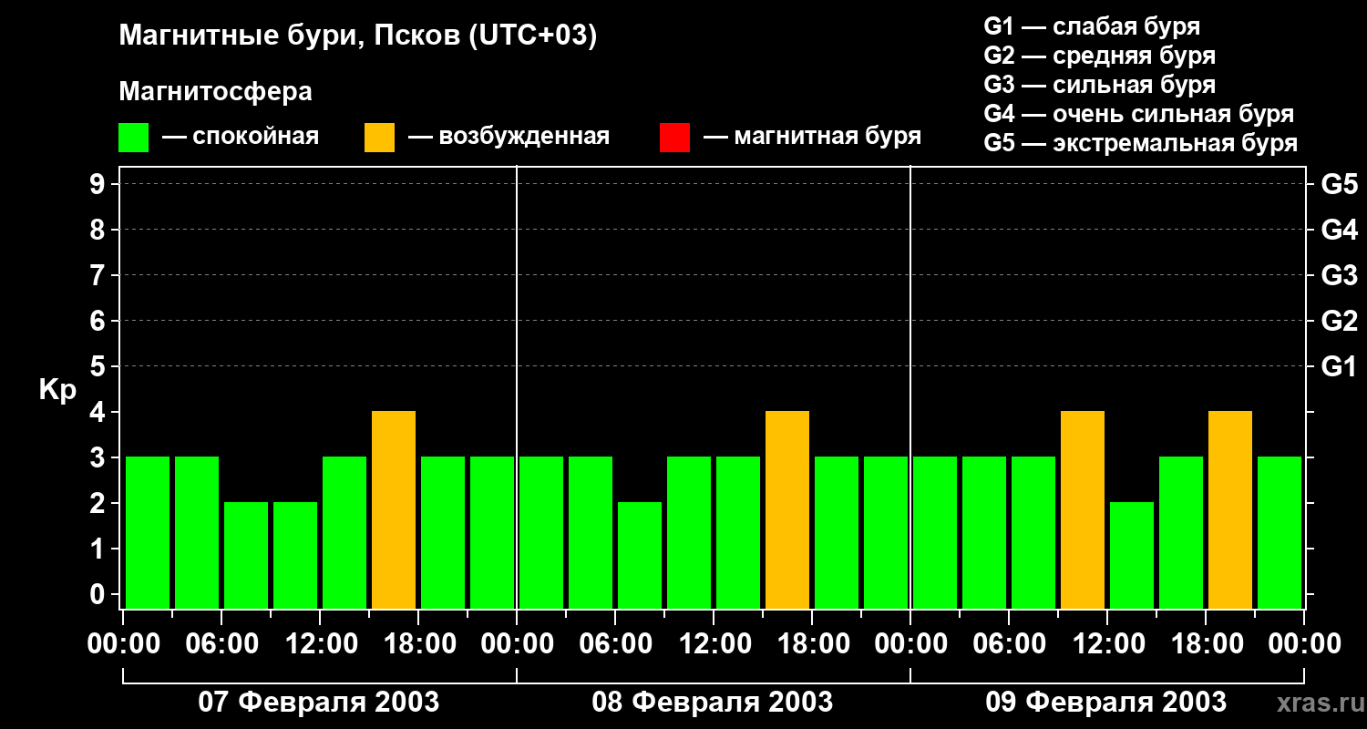The height and width of the screenshot is (729, 1367).
Task: Click the G5 storm level axis label
Action: (1340, 185)
